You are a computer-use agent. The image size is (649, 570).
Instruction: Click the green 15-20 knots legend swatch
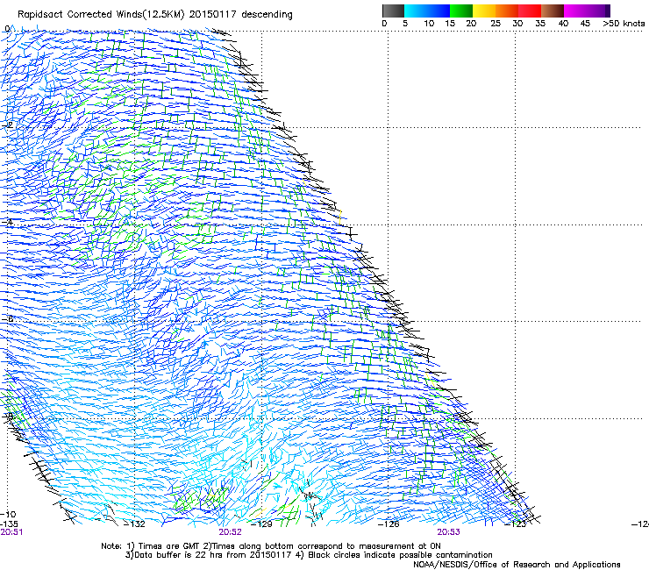tap(461, 11)
